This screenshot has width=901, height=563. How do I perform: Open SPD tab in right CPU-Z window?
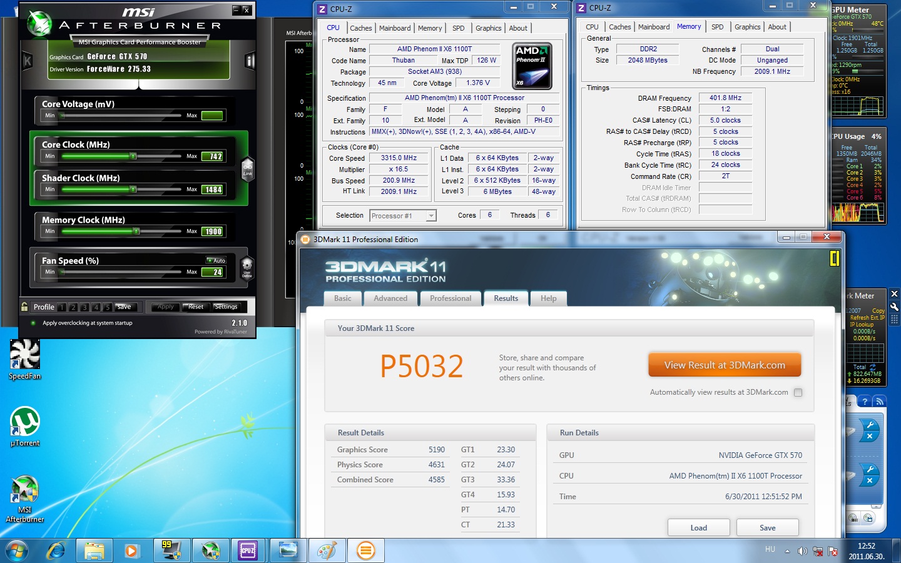pos(718,27)
